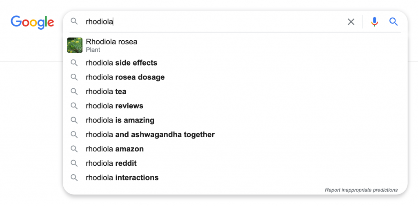This screenshot has height=206, width=418.
Task: Click the magnifier icon inside the search field
Action: [x=74, y=22]
